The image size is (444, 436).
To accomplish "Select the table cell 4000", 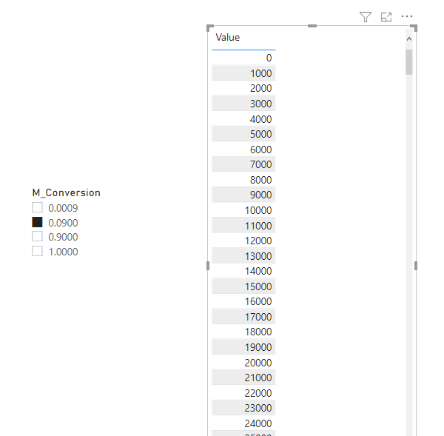I will click(x=243, y=118).
